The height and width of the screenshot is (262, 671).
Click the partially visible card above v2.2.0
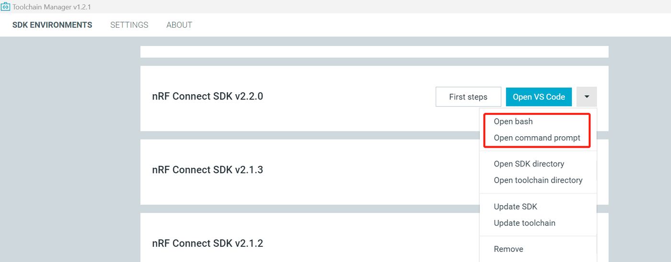pyautogui.click(x=374, y=52)
